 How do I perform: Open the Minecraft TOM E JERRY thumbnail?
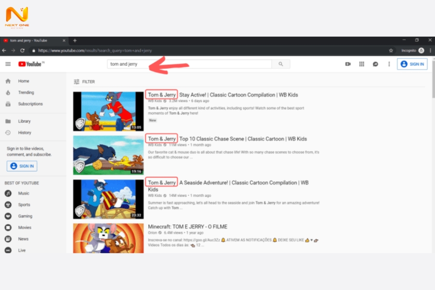point(108,238)
